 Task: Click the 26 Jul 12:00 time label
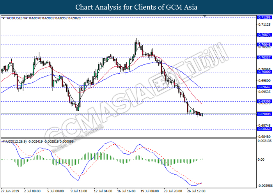pyautogui.click(x=196, y=191)
